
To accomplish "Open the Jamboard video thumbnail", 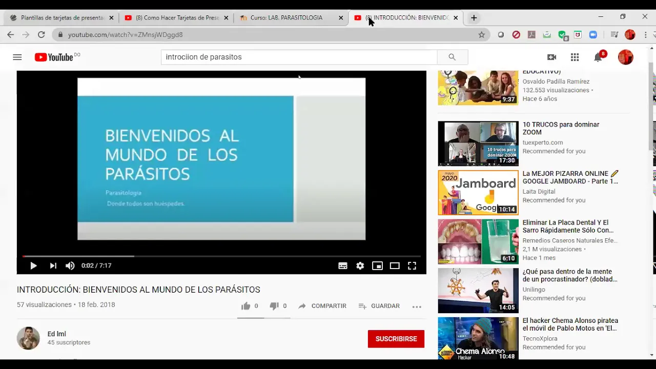I will point(478,193).
